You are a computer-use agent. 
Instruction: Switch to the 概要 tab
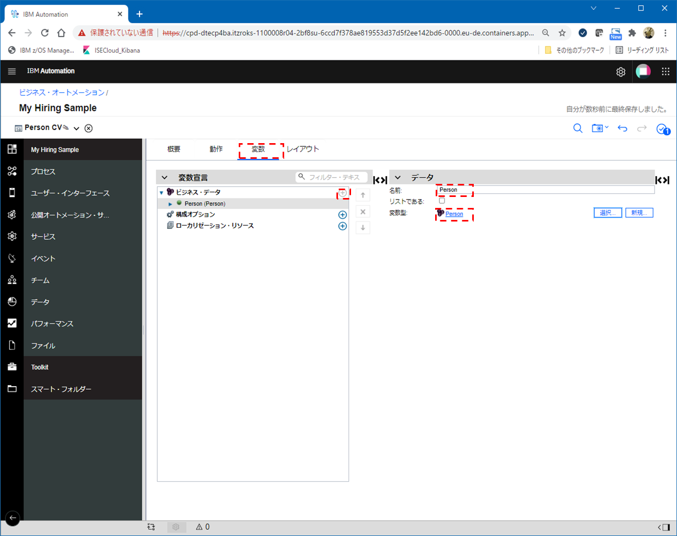point(174,149)
